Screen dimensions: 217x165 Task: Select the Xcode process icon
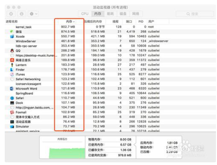pyautogui.click(x=12, y=36)
